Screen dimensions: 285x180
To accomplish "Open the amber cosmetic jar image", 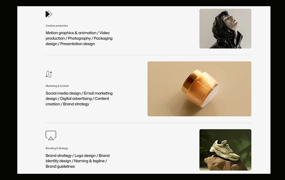I will click(x=199, y=89).
